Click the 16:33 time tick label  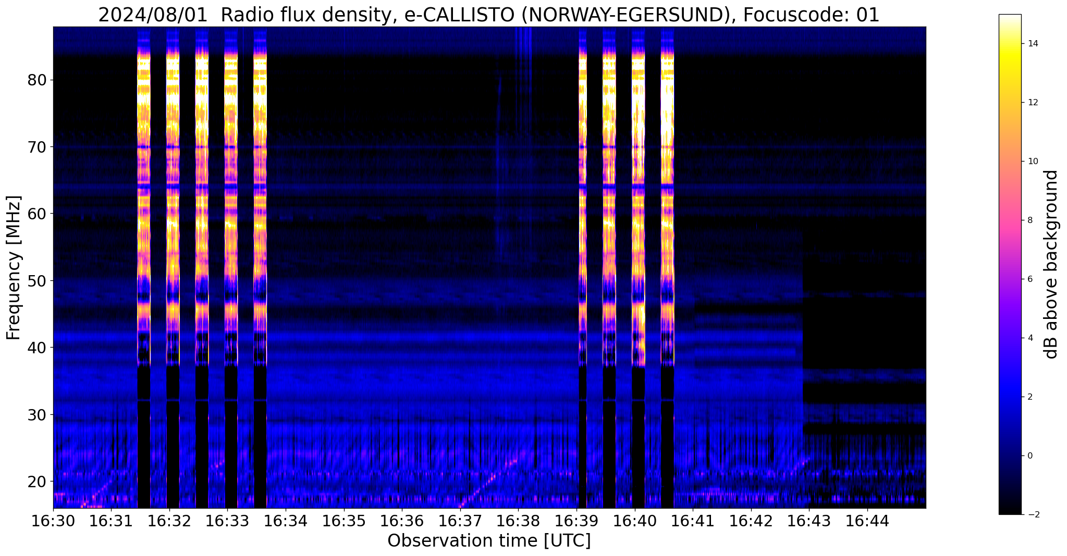click(228, 521)
